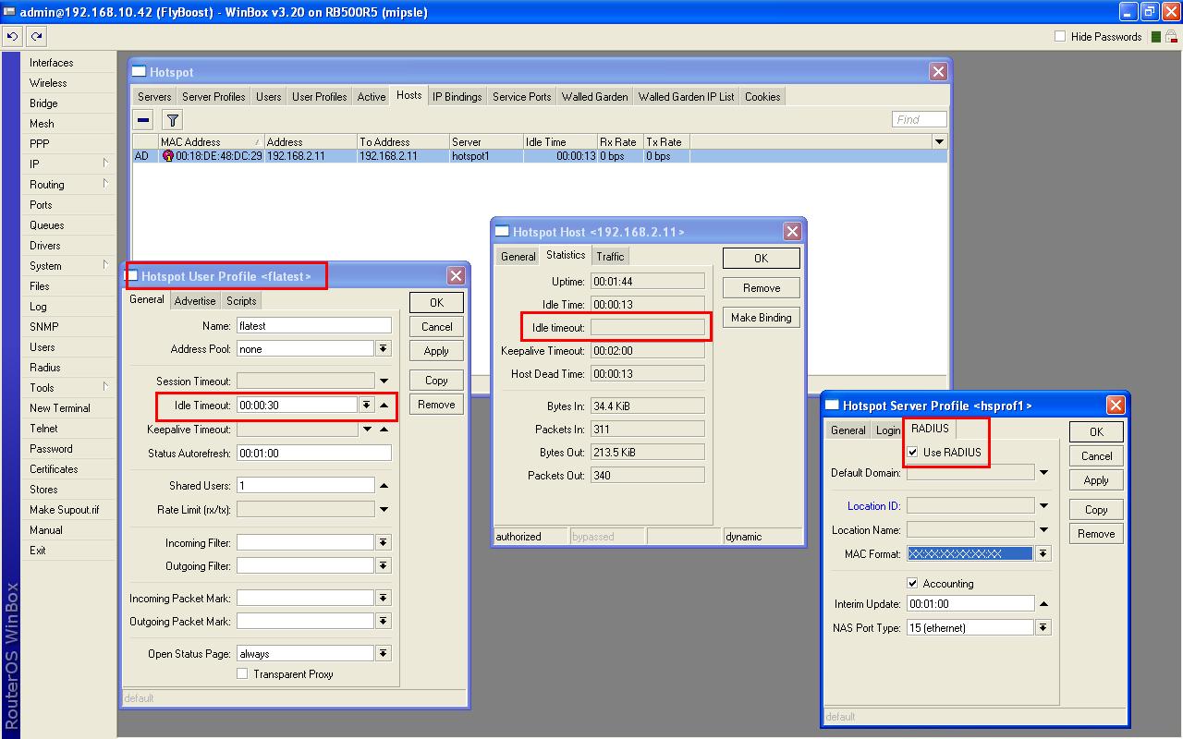Expand the NAS Port Type dropdown
This screenshot has height=739, width=1183.
pos(1043,628)
